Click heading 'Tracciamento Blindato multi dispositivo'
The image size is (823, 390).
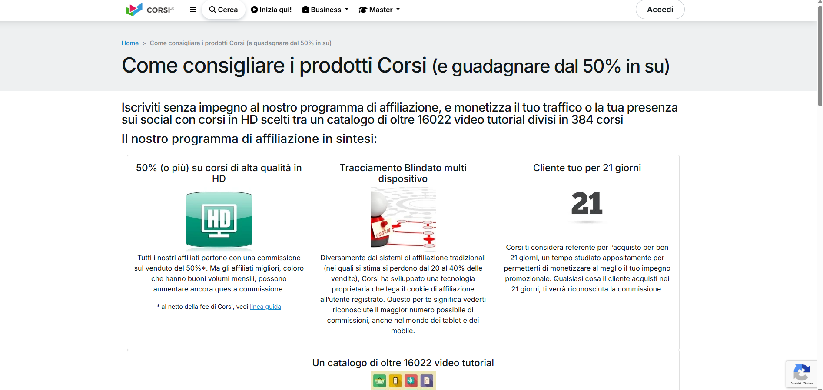coord(403,173)
